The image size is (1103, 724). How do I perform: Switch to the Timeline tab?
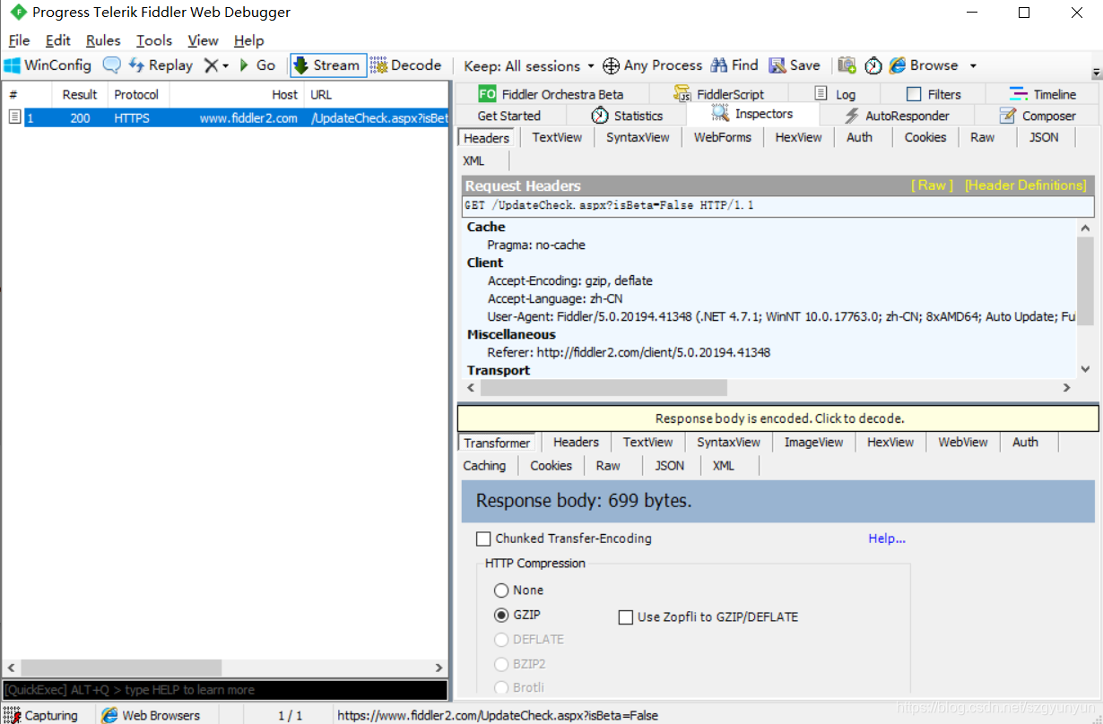1043,94
